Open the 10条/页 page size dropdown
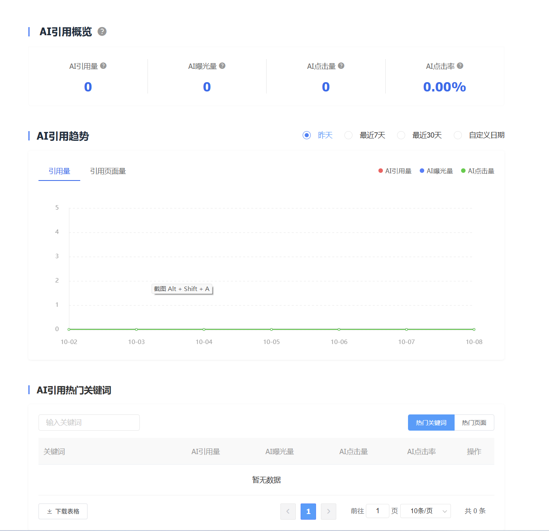The width and height of the screenshot is (549, 531). 425,511
